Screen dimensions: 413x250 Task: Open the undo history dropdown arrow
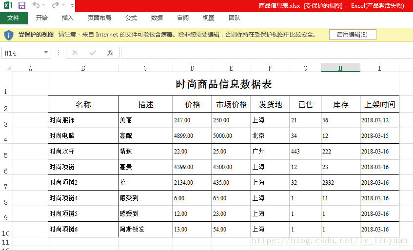click(x=44, y=5)
